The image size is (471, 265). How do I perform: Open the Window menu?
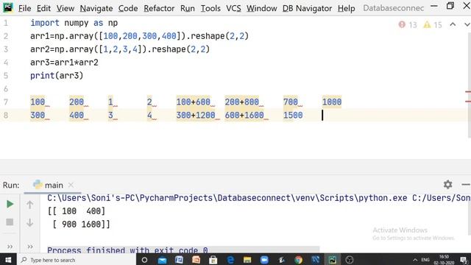(262, 8)
